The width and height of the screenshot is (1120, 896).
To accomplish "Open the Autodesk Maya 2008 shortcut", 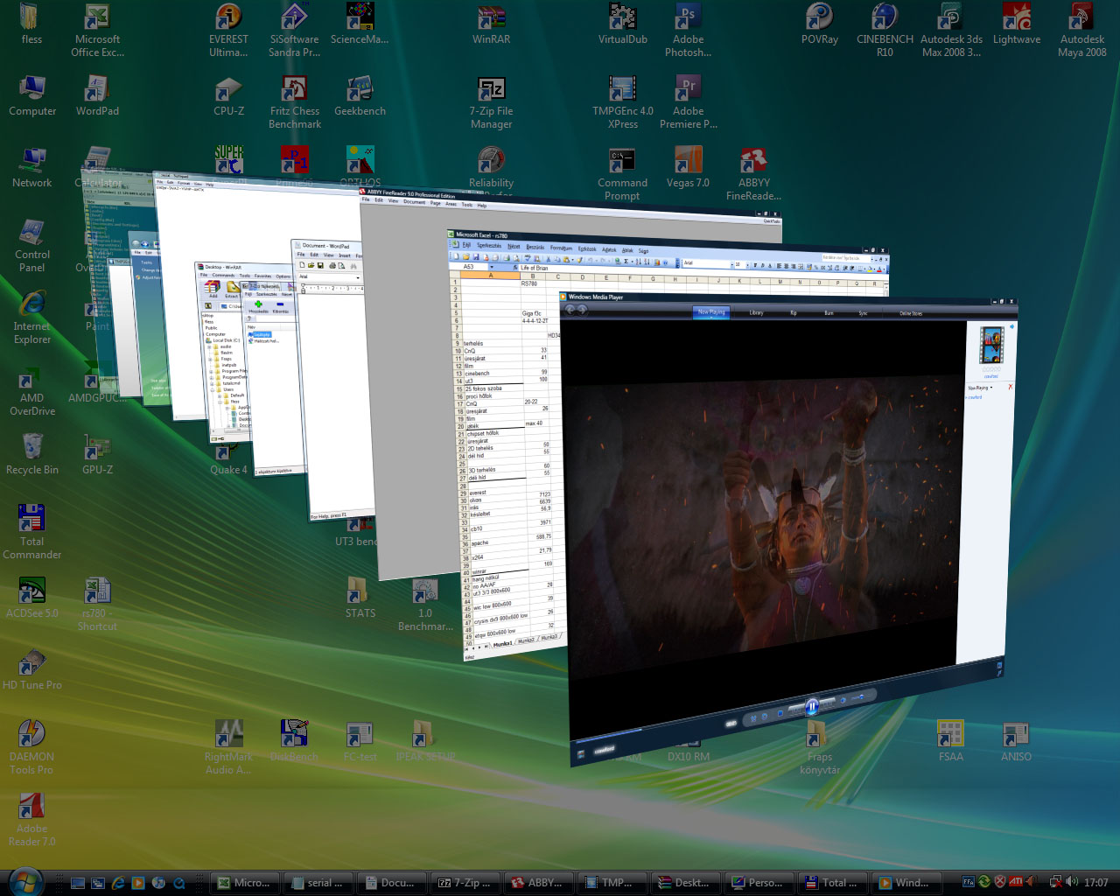I will pyautogui.click(x=1082, y=31).
